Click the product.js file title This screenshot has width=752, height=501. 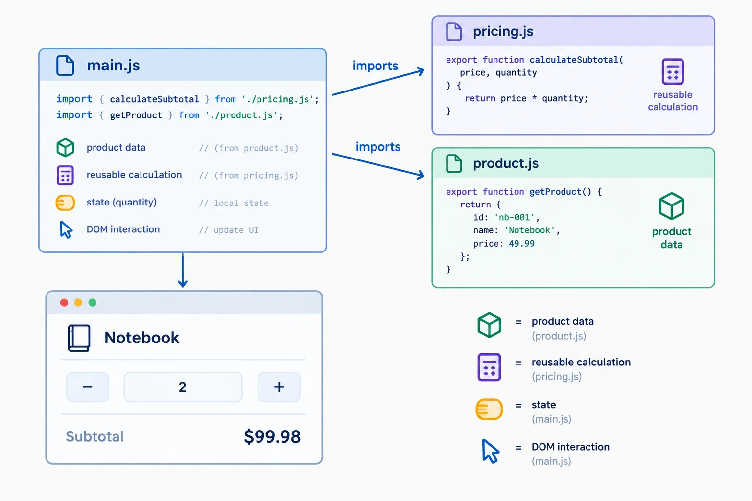tap(506, 163)
